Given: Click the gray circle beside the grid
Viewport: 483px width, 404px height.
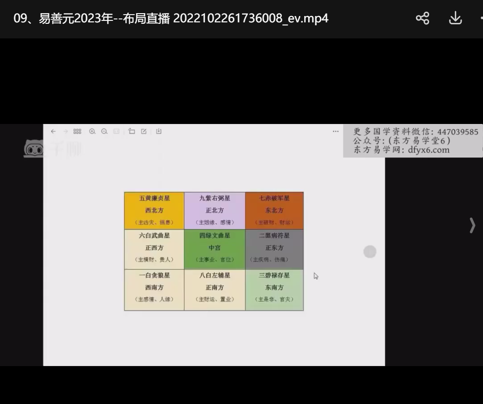Looking at the screenshot, I should pos(370,251).
